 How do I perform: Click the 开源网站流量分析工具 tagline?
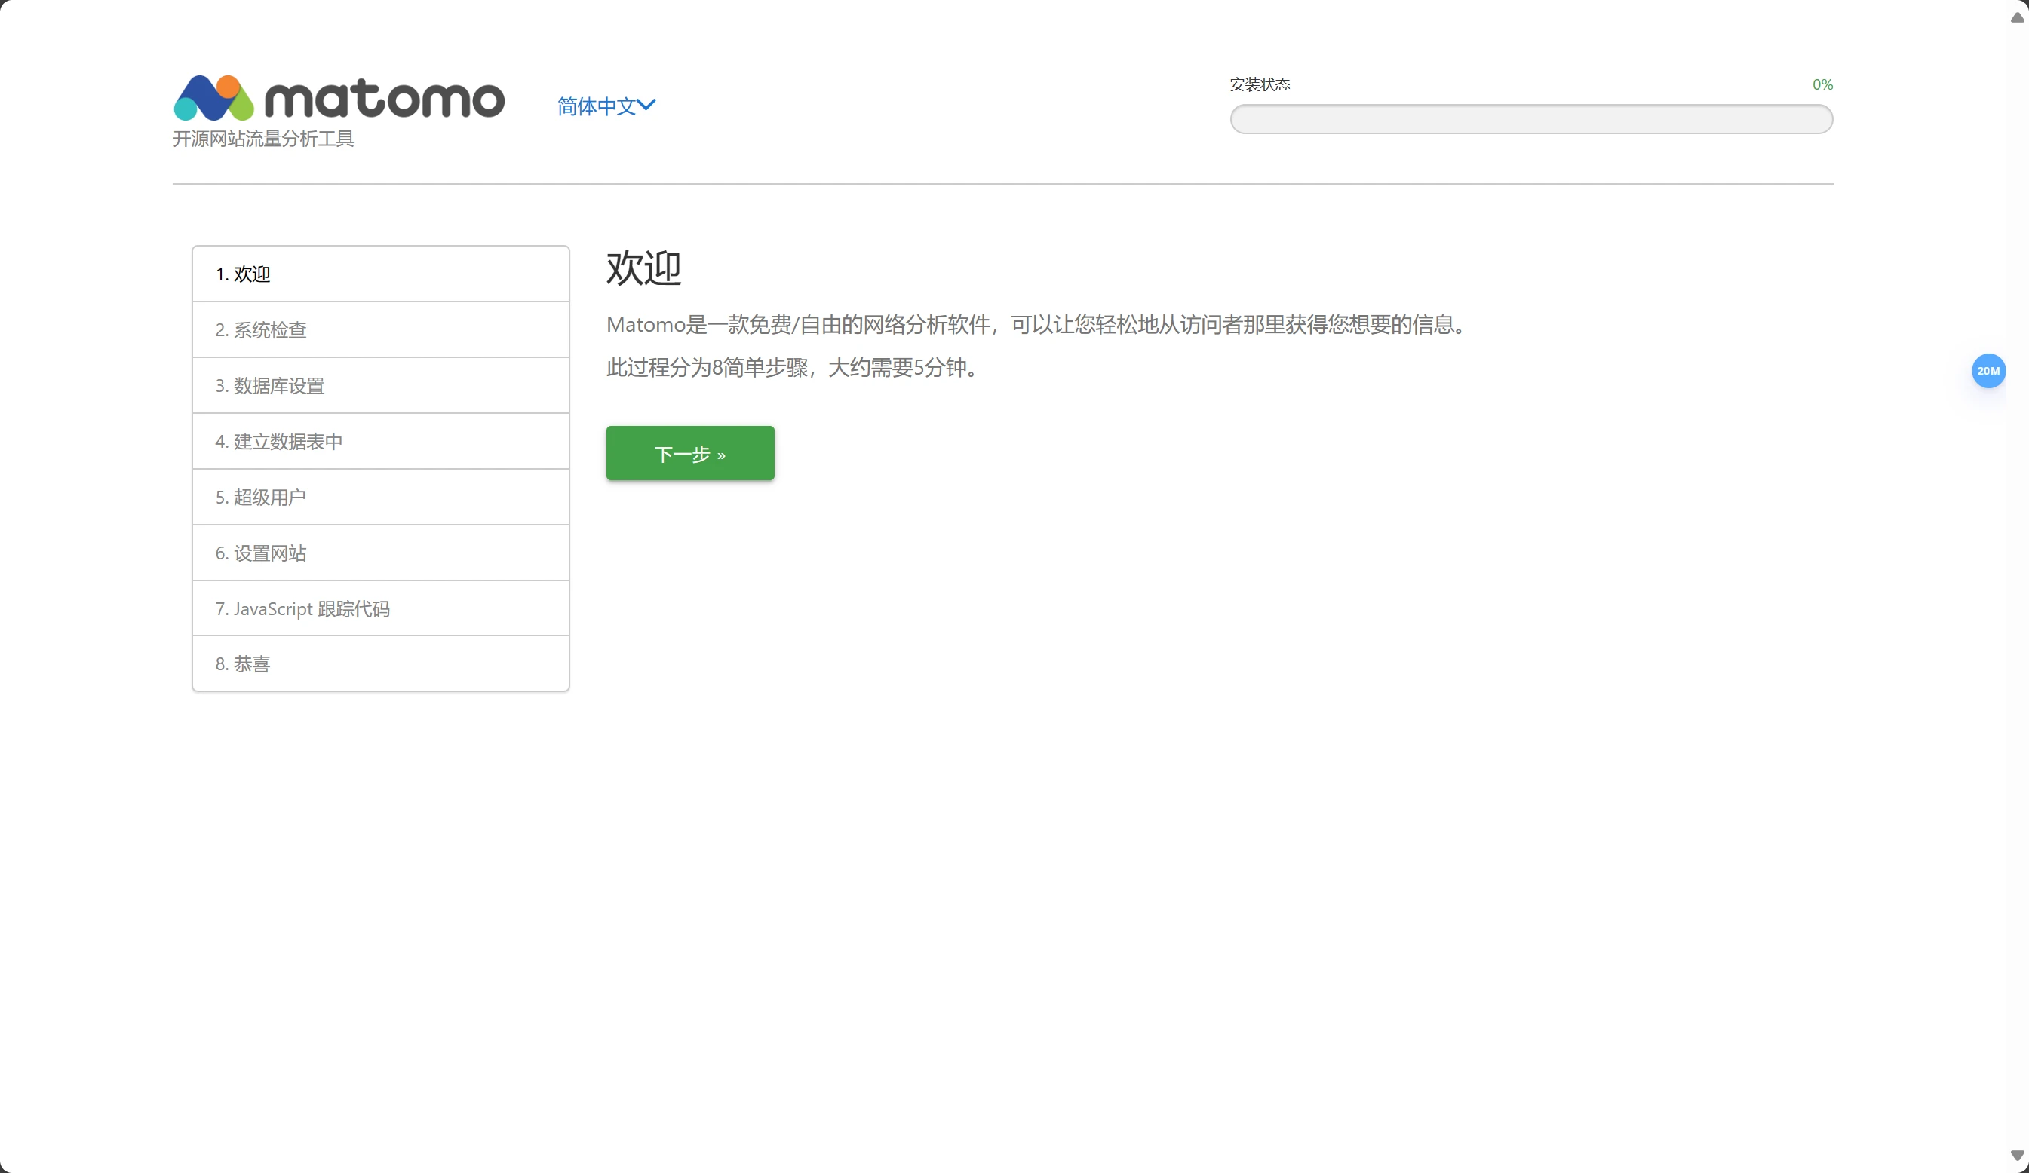(x=263, y=139)
